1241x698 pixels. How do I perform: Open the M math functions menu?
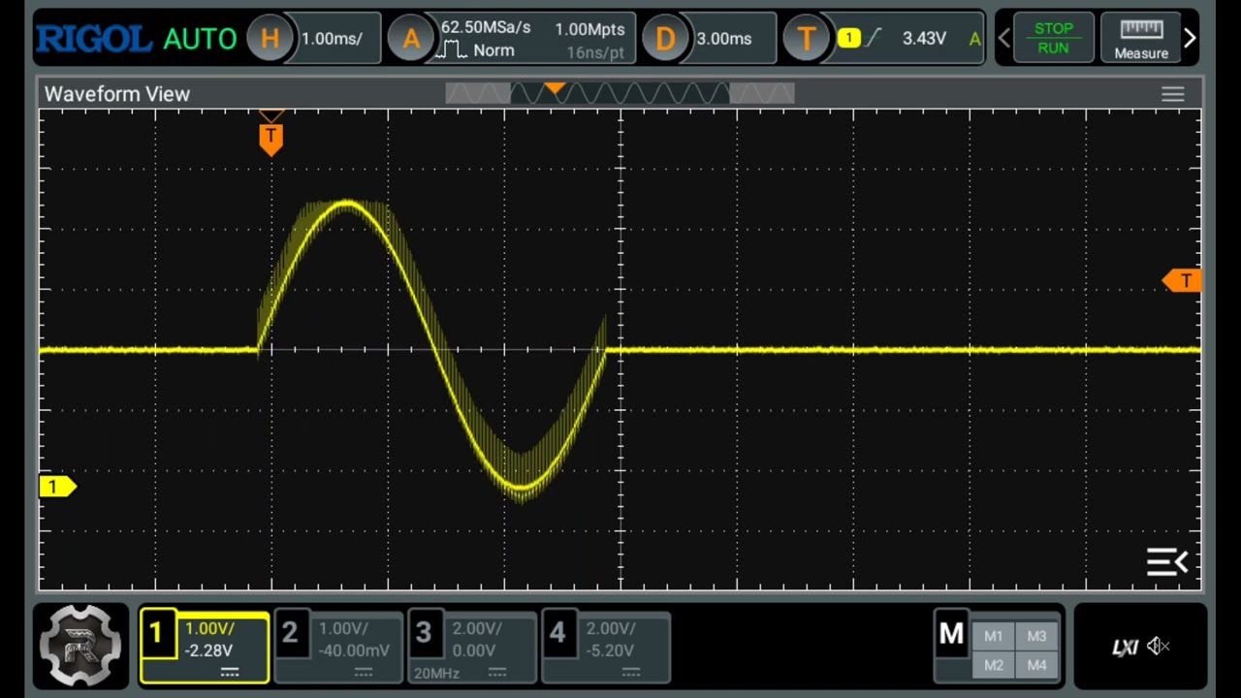pyautogui.click(x=950, y=635)
